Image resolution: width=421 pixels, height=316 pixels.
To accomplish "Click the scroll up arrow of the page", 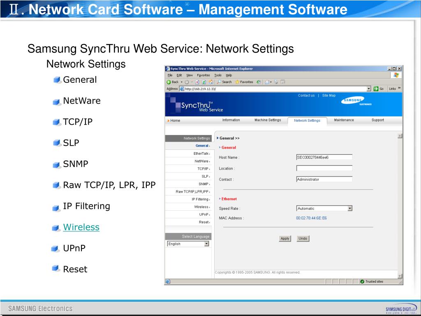I will [x=400, y=136].
